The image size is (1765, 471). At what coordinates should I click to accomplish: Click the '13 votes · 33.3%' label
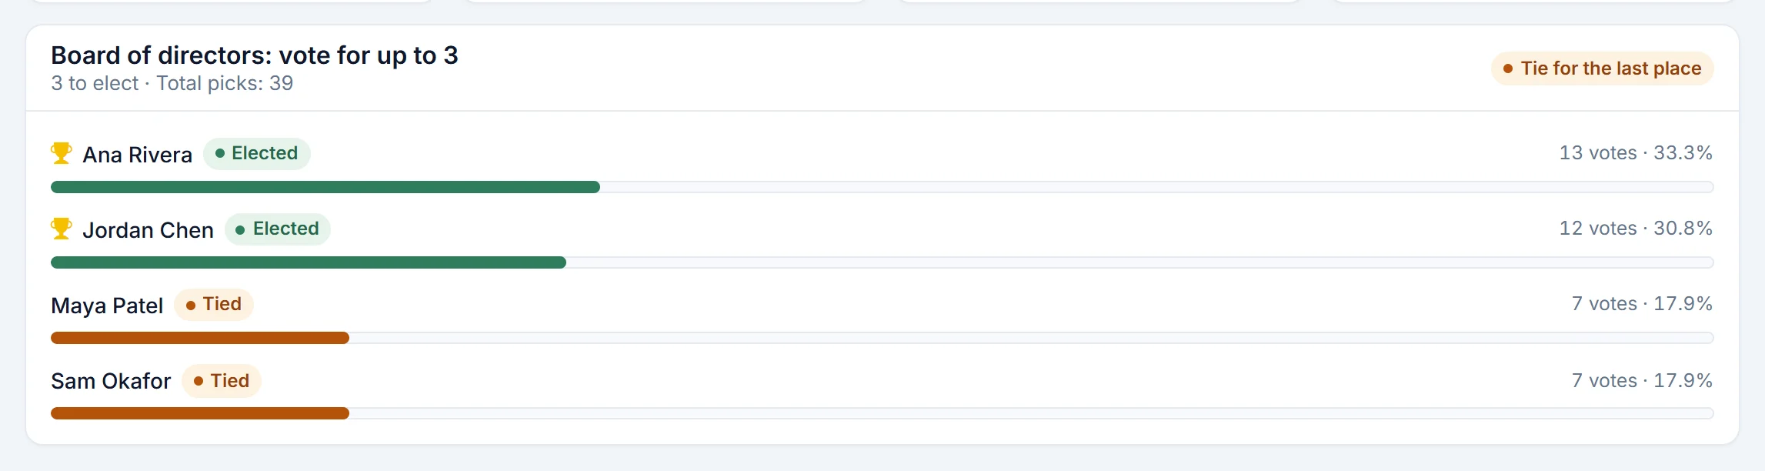click(x=1636, y=153)
